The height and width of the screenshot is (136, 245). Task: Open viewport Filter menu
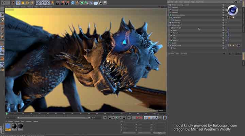(x=36, y=7)
